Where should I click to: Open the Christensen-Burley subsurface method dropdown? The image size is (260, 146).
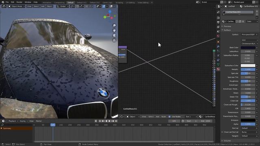tap(249, 44)
